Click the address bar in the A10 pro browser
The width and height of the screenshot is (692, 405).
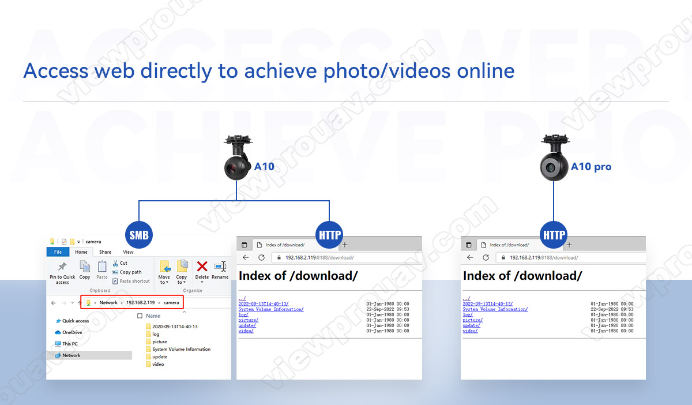coord(571,258)
